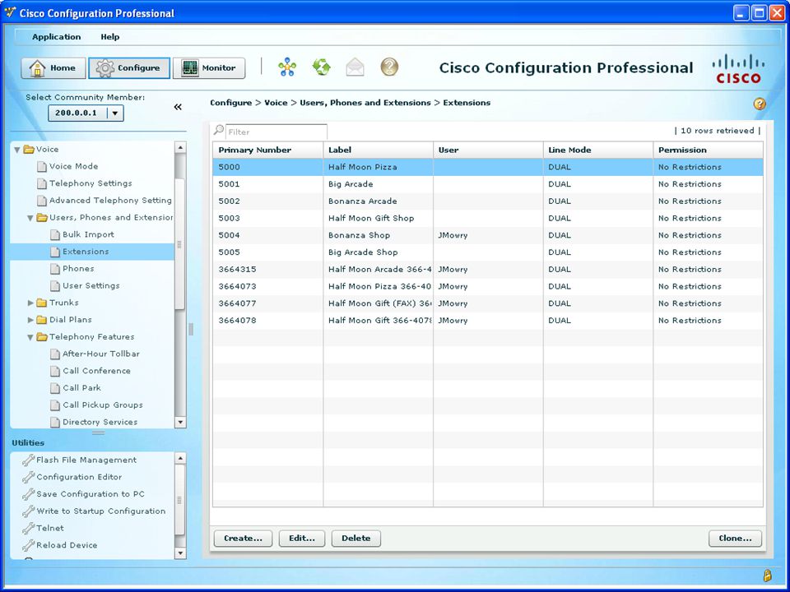Select primary number 3664078 row
790x592 pixels.
488,321
